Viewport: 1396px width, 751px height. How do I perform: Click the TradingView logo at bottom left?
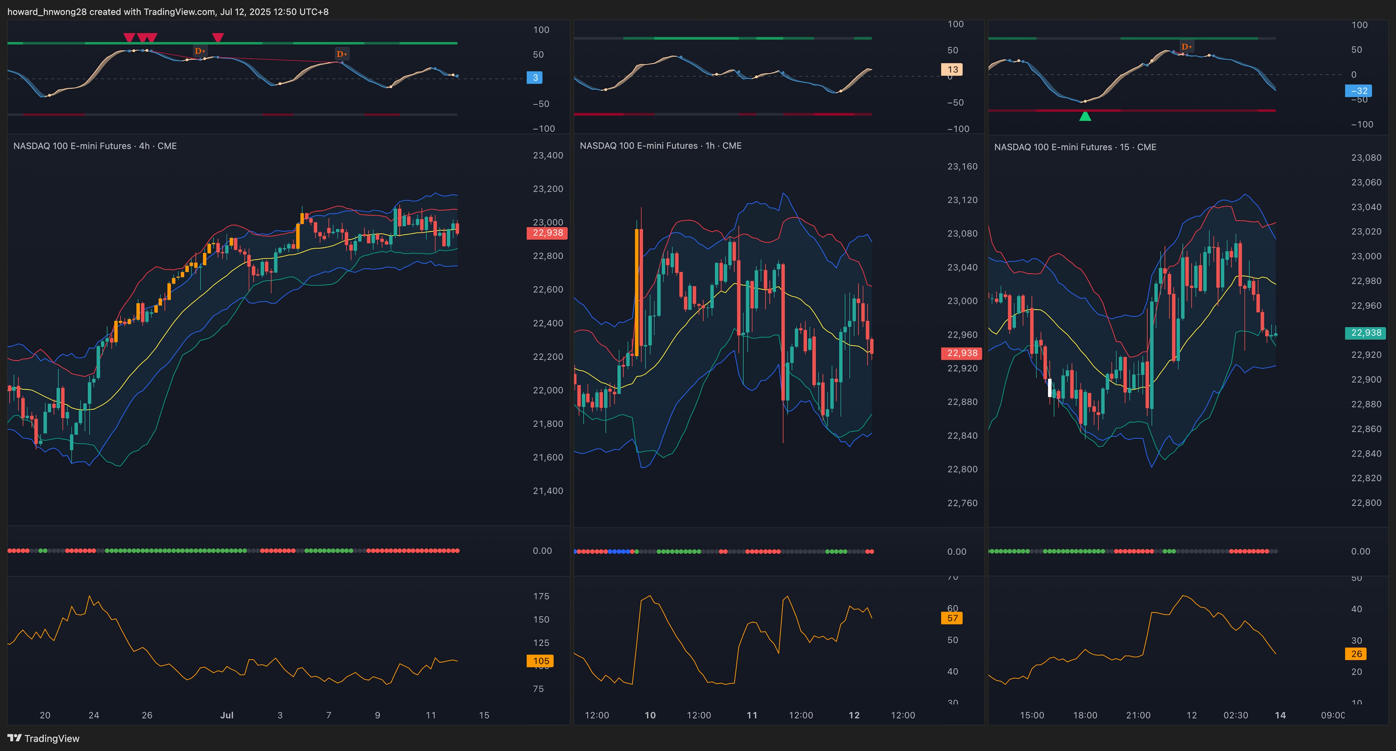click(43, 738)
